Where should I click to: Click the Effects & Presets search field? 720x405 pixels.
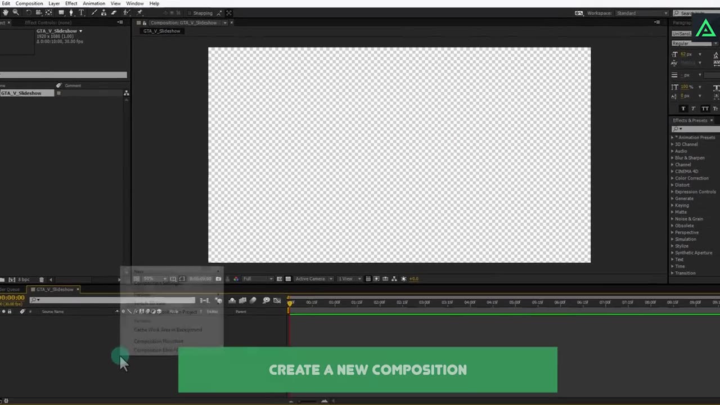point(696,129)
